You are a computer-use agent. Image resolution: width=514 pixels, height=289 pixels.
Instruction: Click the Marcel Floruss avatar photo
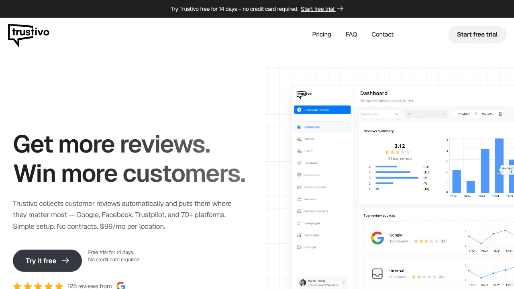click(x=303, y=283)
